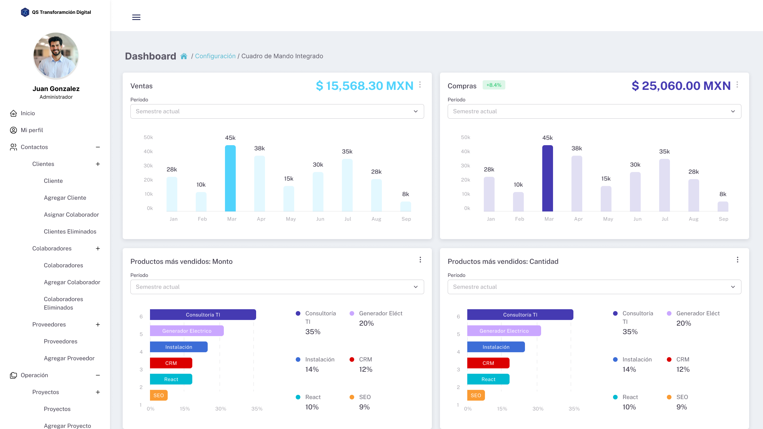The width and height of the screenshot is (763, 429).
Task: Click the QS Transformación Digital logo icon
Action: tap(25, 12)
